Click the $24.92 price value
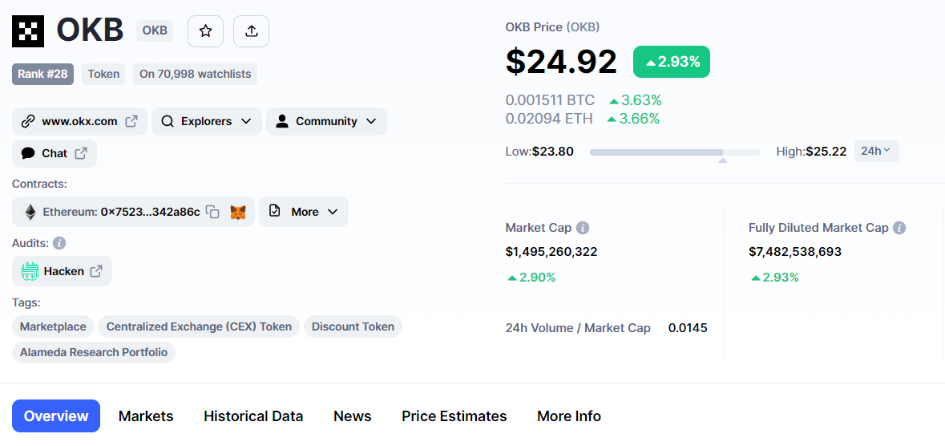 561,62
